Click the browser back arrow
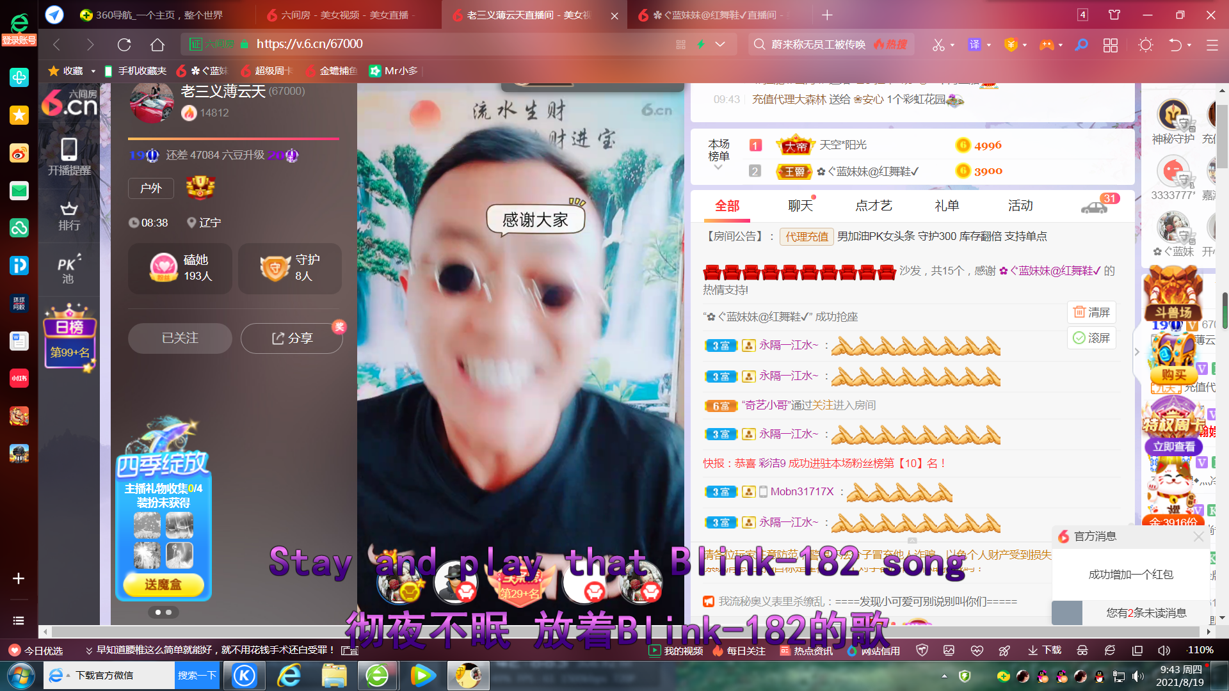Image resolution: width=1229 pixels, height=691 pixels. tap(56, 44)
